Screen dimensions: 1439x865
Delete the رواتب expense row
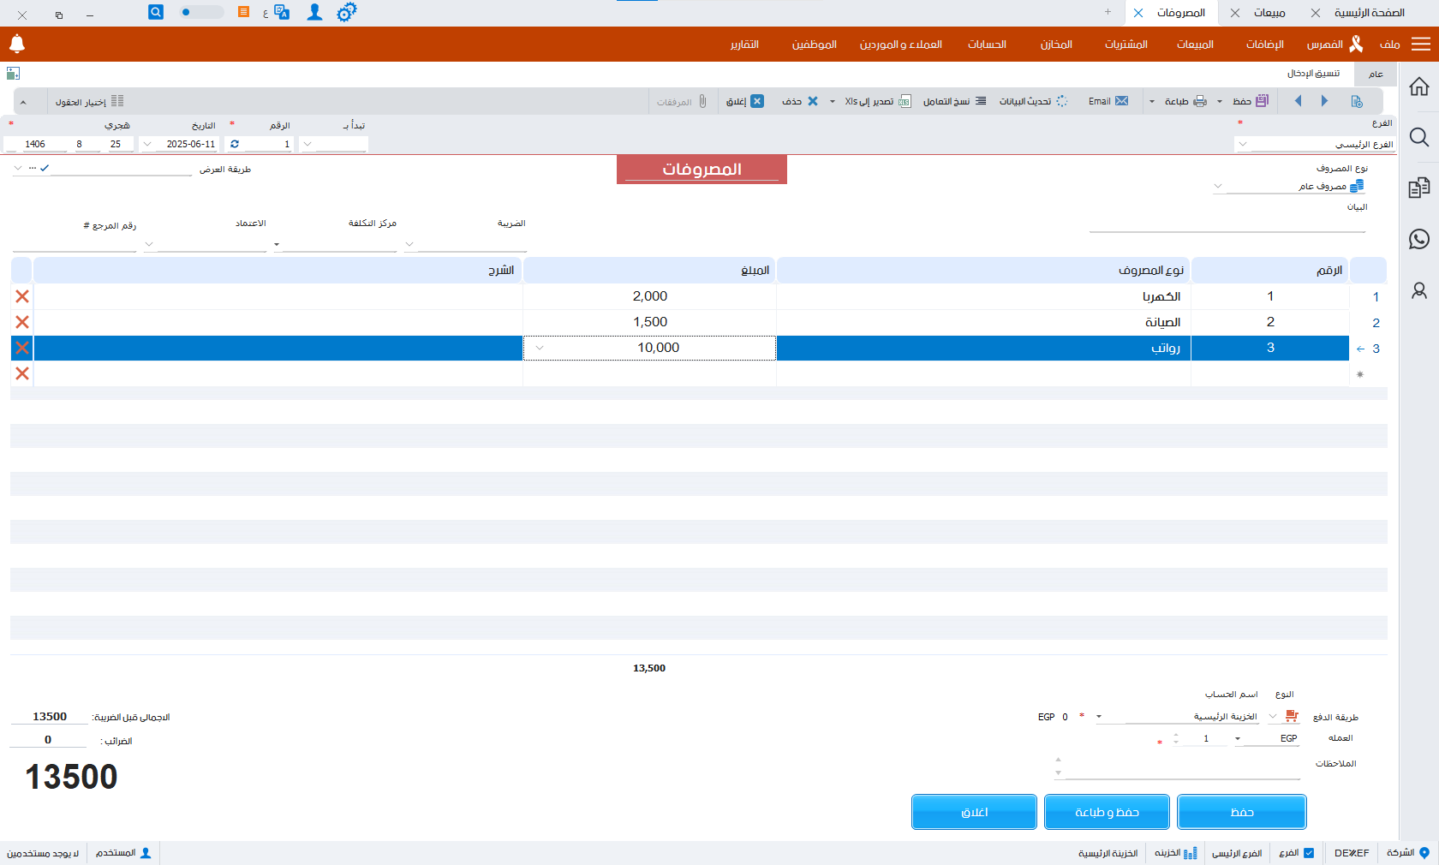(22, 348)
